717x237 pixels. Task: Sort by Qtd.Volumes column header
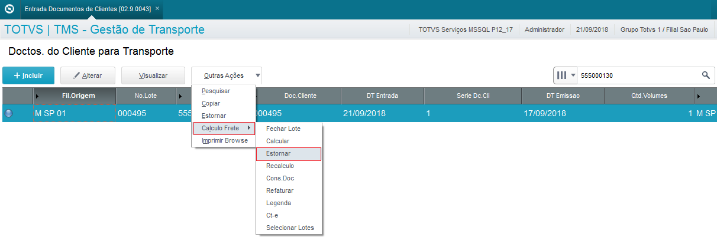[649, 96]
